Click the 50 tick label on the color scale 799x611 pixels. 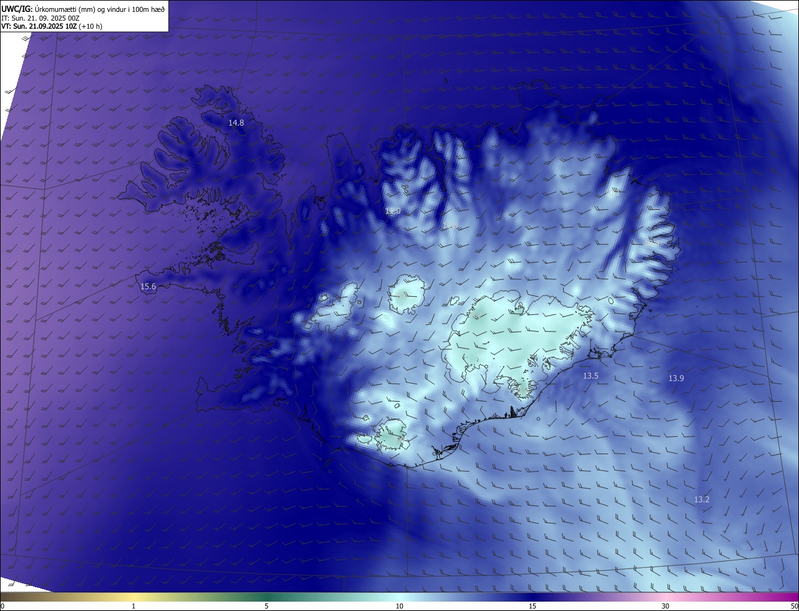[794, 606]
